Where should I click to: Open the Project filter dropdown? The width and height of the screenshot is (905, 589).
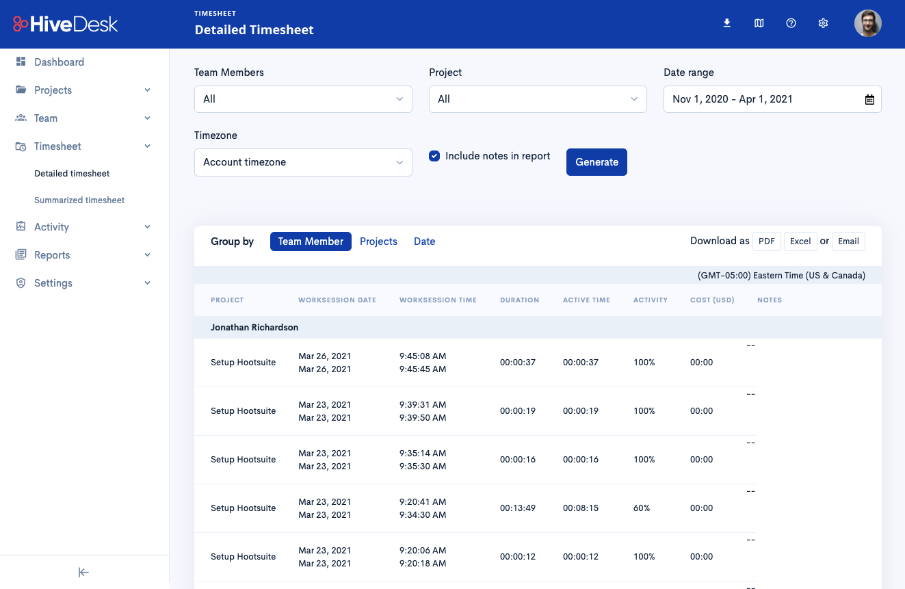coord(538,99)
